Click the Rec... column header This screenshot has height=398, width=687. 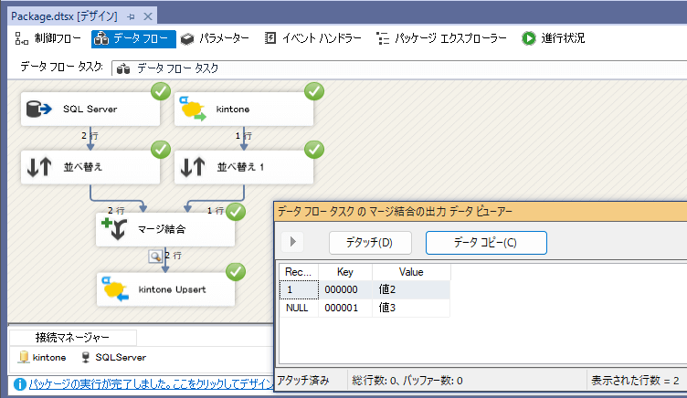[x=299, y=272]
